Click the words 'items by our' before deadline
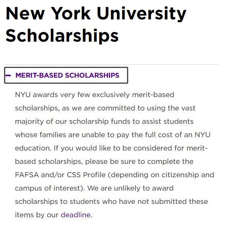The width and height of the screenshot is (231, 229). point(37,215)
